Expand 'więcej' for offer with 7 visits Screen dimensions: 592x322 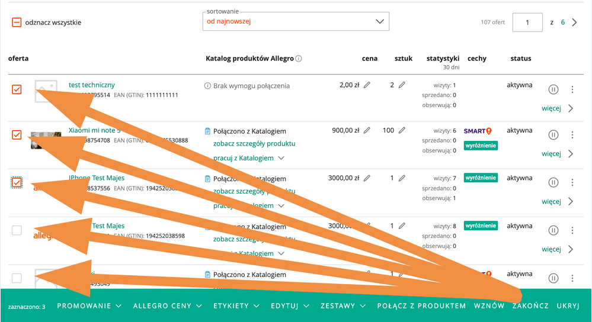557,202
